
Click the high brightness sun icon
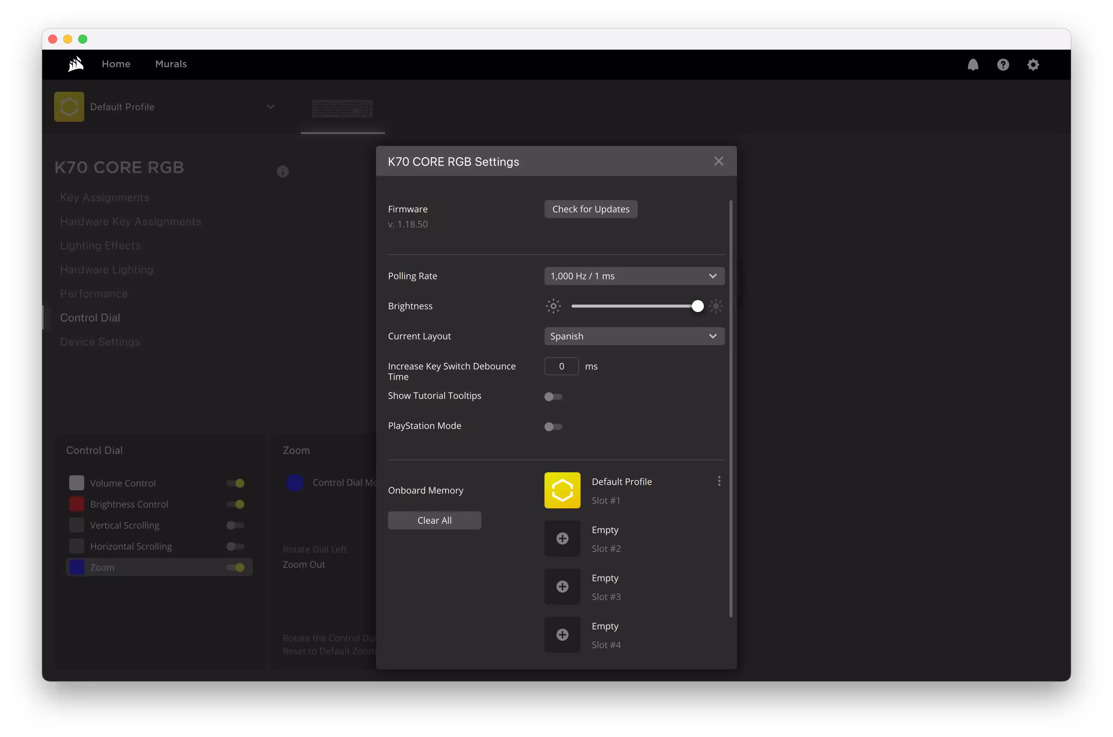pos(715,306)
